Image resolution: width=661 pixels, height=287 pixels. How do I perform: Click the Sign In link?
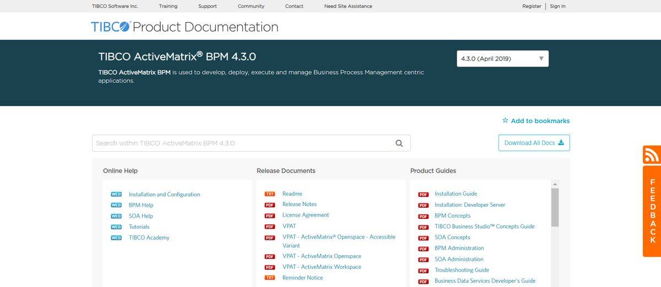pyautogui.click(x=557, y=6)
